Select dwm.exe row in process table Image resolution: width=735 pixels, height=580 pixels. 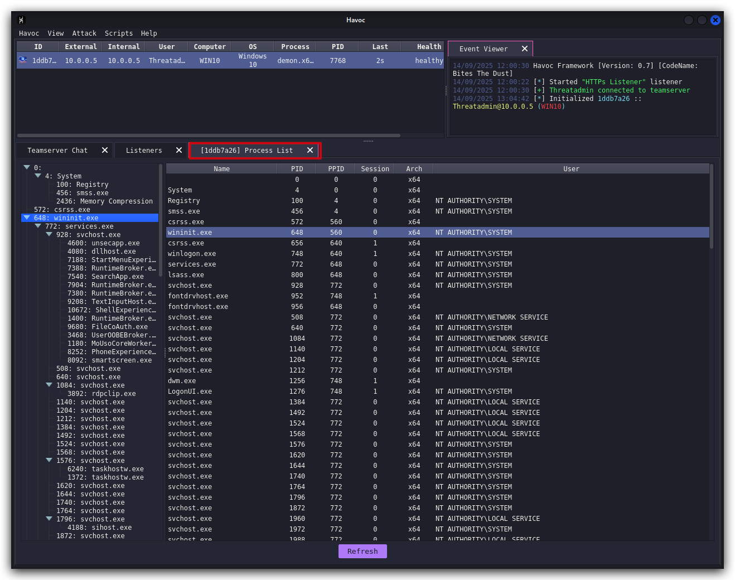click(438, 381)
